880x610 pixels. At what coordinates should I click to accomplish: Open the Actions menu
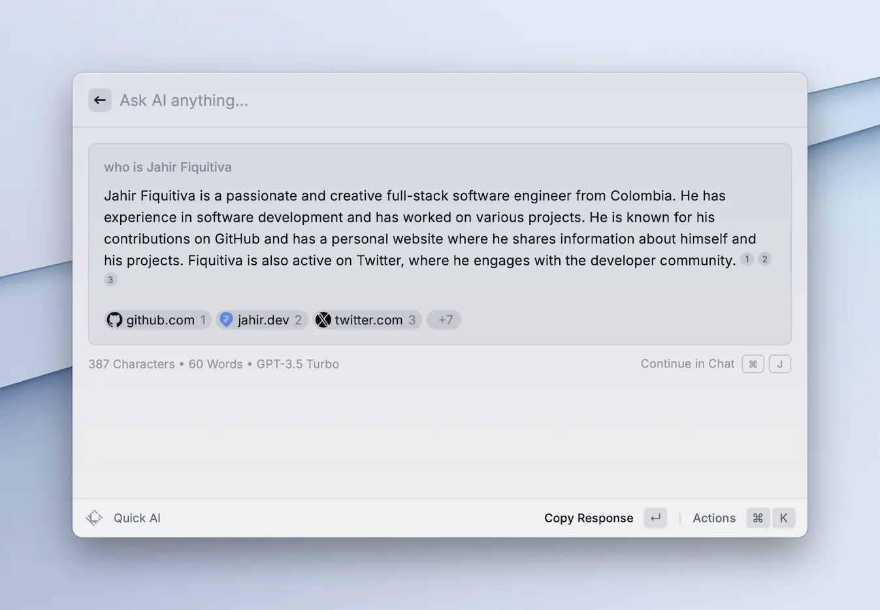(x=713, y=518)
